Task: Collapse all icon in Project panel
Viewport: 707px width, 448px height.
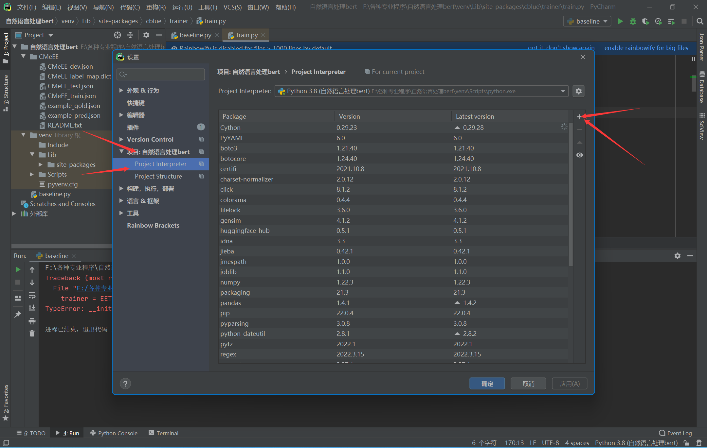Action: 130,35
